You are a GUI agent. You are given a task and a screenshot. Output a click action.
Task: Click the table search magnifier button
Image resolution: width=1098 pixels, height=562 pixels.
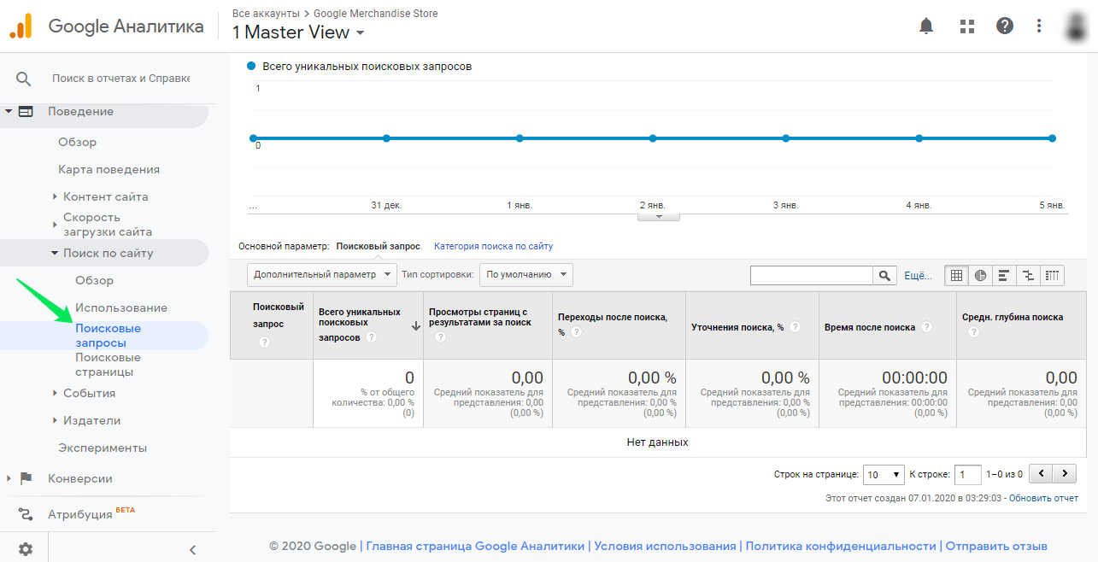884,275
